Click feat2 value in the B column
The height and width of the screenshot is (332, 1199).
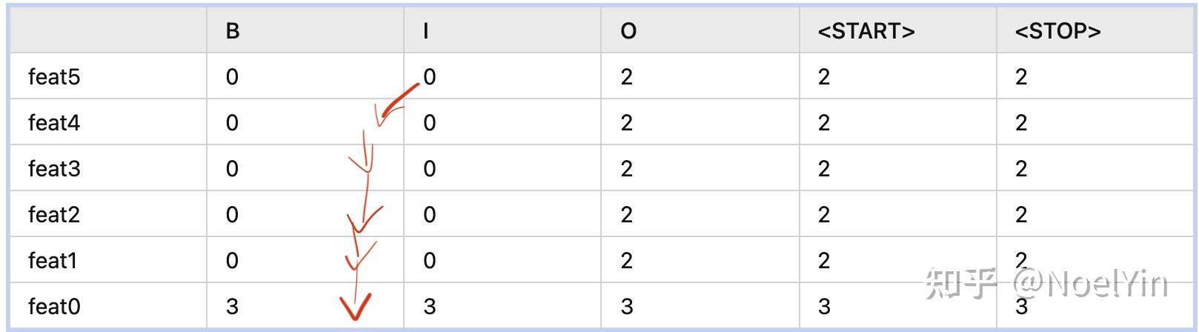232,215
